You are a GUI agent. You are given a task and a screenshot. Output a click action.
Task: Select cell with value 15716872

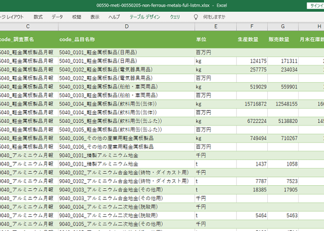click(252, 104)
